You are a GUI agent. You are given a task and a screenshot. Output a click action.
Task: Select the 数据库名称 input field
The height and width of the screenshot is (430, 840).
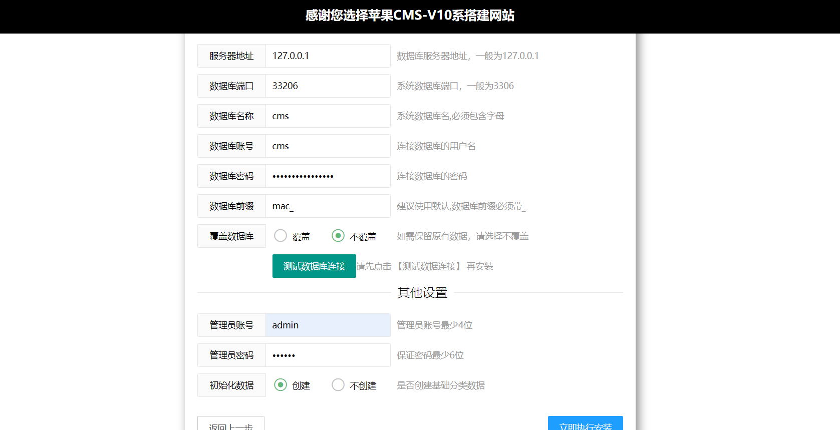click(328, 116)
